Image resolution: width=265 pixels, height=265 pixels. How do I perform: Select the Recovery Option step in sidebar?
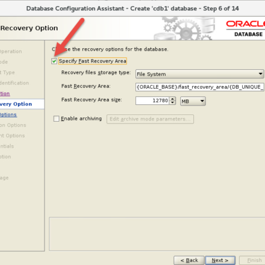coord(22,104)
